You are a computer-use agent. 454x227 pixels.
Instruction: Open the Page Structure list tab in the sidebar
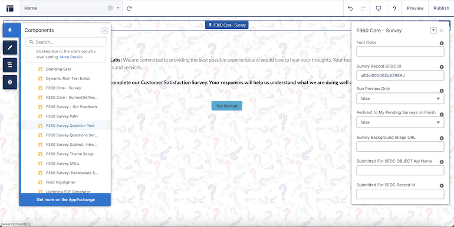(10, 65)
